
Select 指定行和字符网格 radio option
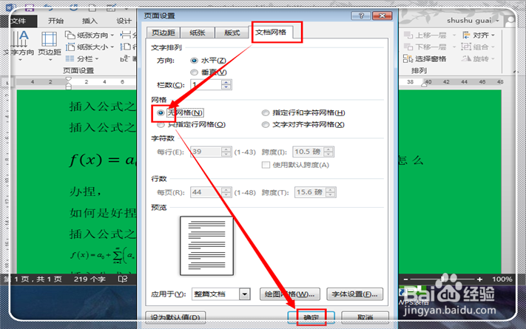coord(266,112)
